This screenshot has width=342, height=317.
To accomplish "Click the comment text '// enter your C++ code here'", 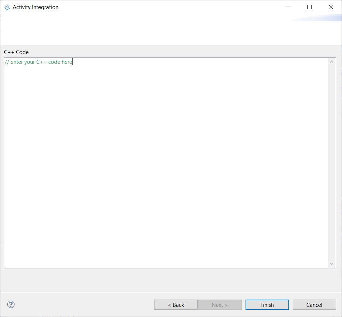I will [x=38, y=62].
